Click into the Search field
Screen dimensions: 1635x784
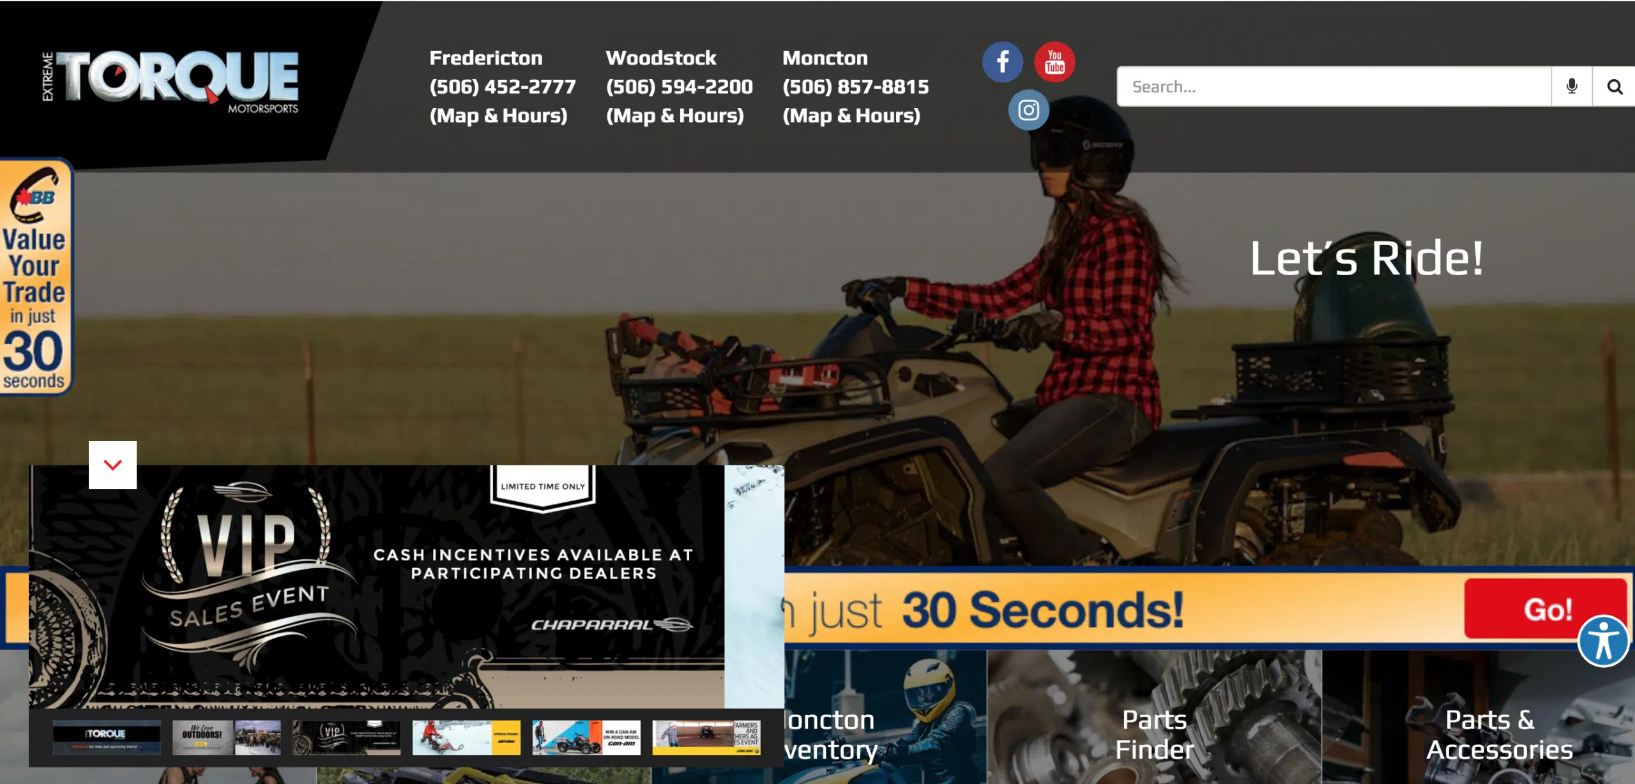click(1334, 86)
